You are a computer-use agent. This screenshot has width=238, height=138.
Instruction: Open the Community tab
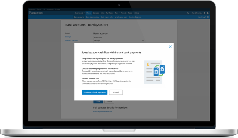tap(50, 9)
